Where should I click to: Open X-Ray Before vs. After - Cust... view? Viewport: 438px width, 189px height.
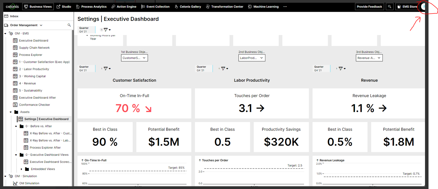click(51, 133)
